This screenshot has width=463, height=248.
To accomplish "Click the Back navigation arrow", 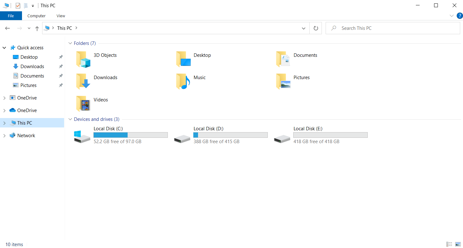I will pyautogui.click(x=7, y=28).
